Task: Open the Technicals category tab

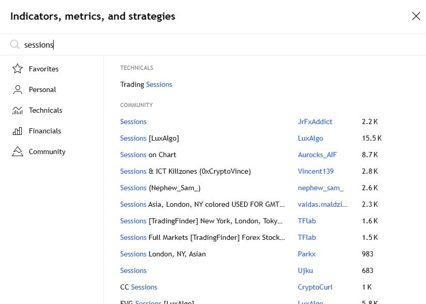Action: (x=45, y=110)
